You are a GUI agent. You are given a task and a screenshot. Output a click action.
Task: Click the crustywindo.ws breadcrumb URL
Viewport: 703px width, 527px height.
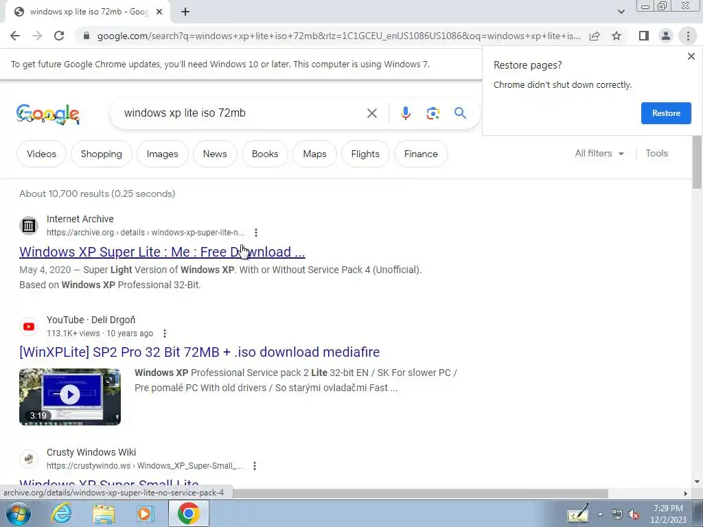[x=144, y=466]
